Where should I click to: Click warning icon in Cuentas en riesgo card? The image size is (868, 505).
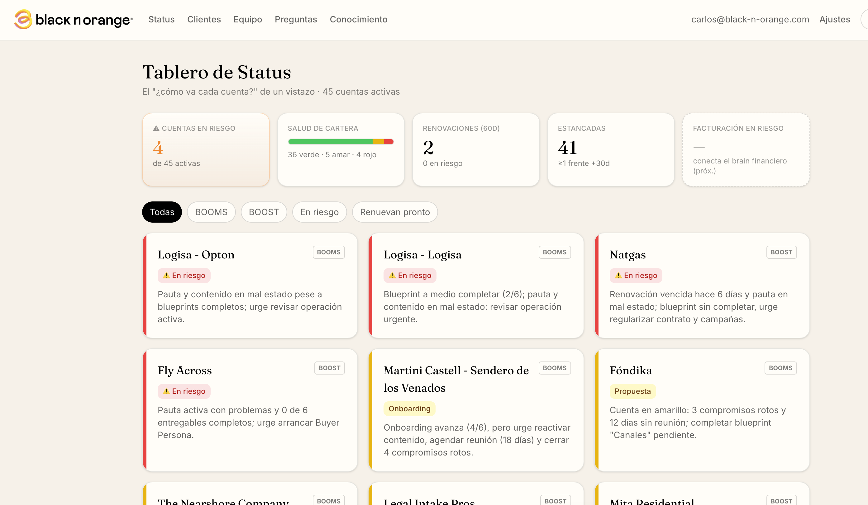pos(156,128)
